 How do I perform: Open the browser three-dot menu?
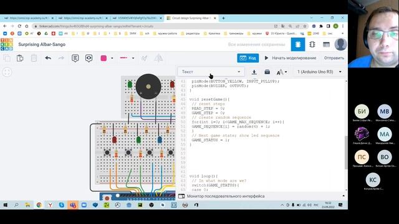pos(343,26)
